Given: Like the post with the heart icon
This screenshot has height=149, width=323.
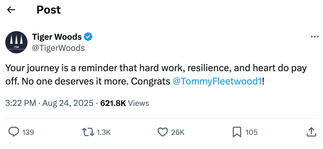Looking at the screenshot, I should click(x=163, y=132).
